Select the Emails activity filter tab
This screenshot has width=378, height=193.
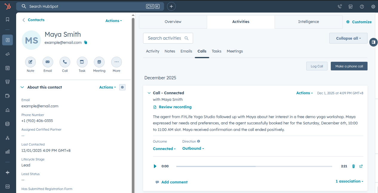186,51
